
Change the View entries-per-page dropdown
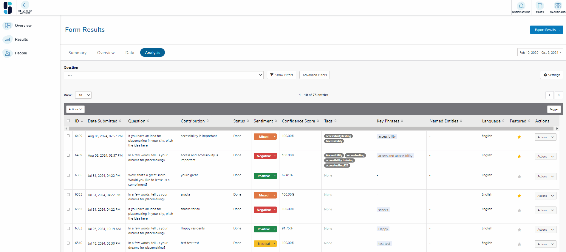click(83, 95)
